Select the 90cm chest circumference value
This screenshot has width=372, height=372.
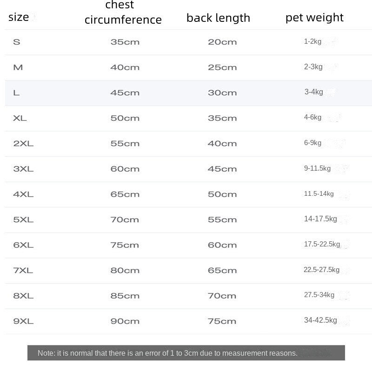pyautogui.click(x=125, y=321)
